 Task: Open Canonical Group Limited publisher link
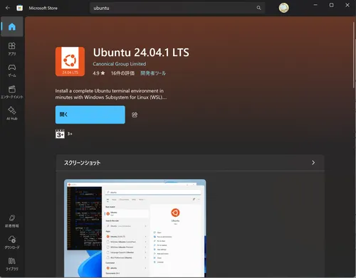pos(120,64)
